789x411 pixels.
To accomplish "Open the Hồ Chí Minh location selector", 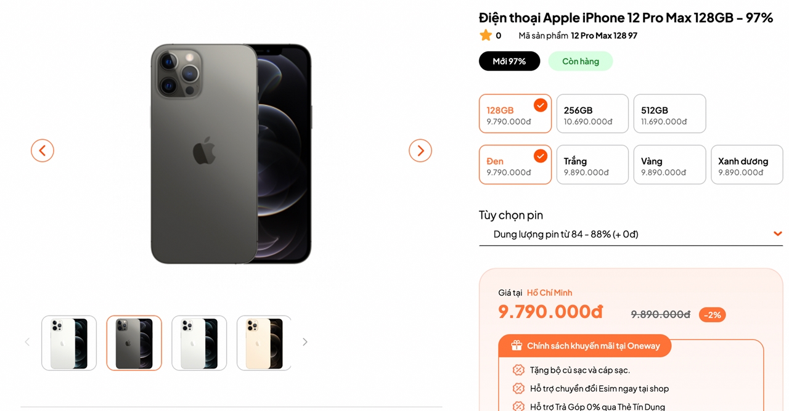I will (x=549, y=293).
